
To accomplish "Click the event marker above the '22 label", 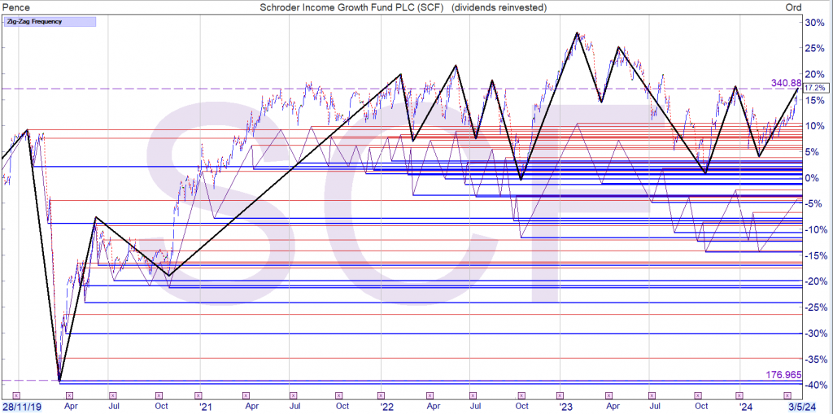I will coord(380,395).
